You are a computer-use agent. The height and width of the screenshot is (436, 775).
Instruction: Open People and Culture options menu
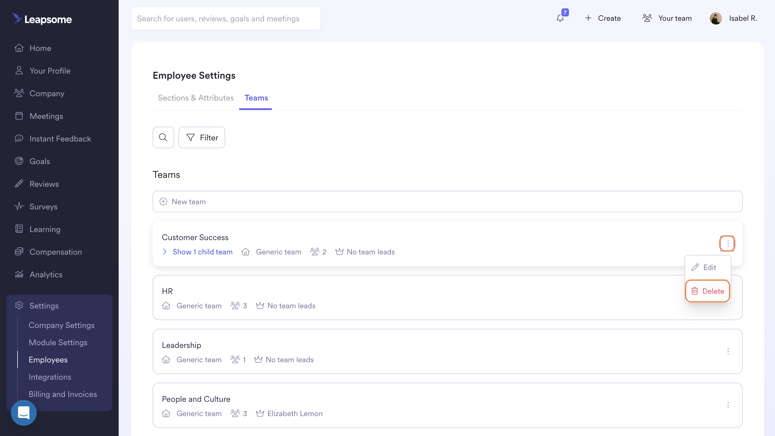click(x=728, y=405)
